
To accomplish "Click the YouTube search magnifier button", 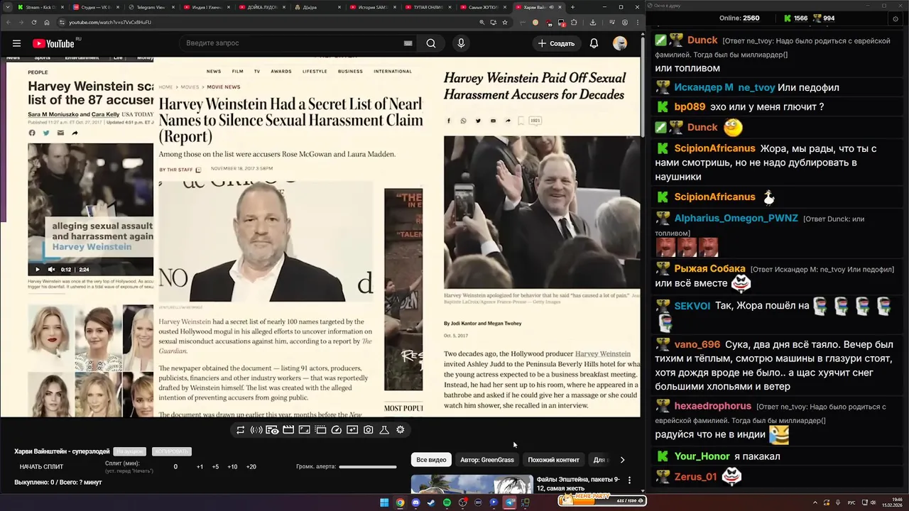I will click(431, 43).
